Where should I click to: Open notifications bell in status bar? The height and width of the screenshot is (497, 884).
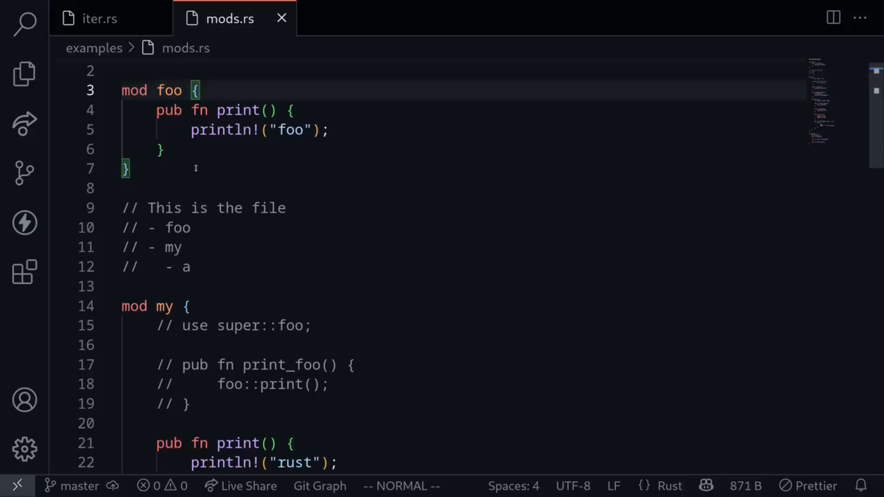[x=860, y=486]
